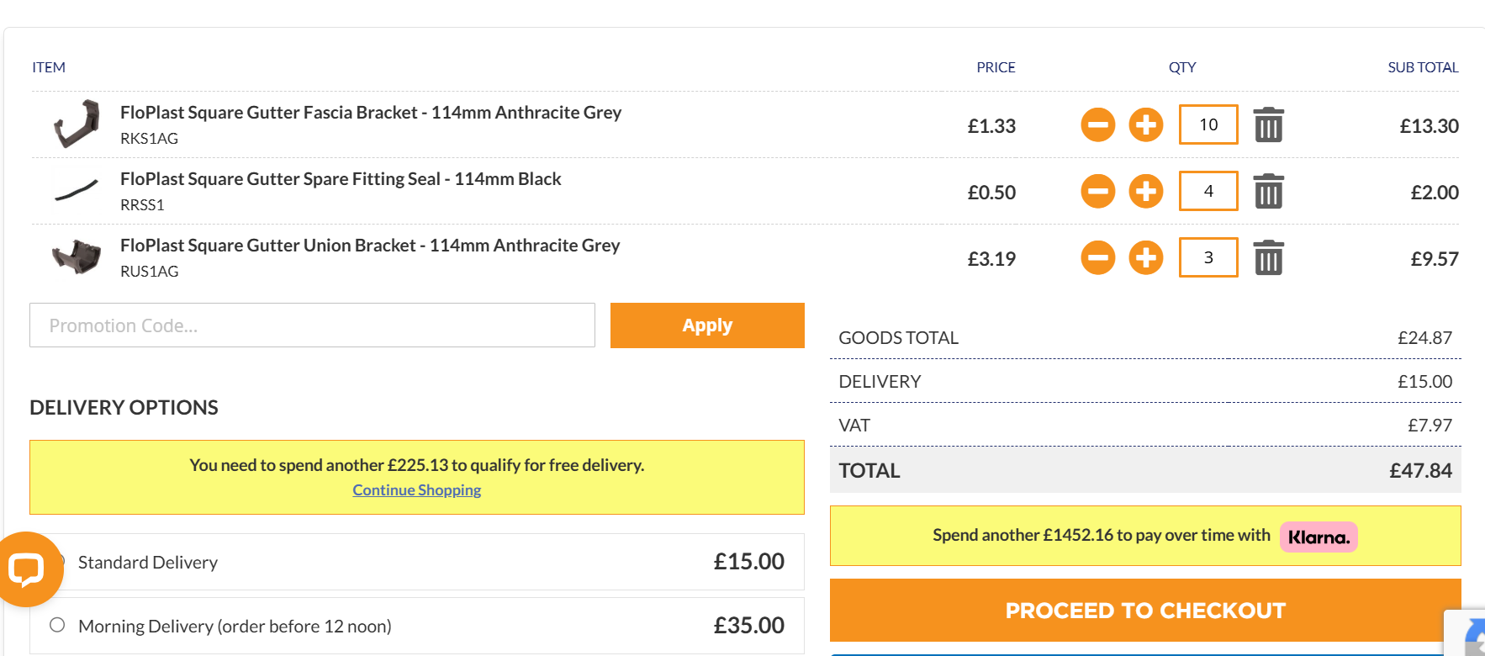Click minus button for Union Bracket
This screenshot has width=1485, height=656.
[x=1097, y=258]
